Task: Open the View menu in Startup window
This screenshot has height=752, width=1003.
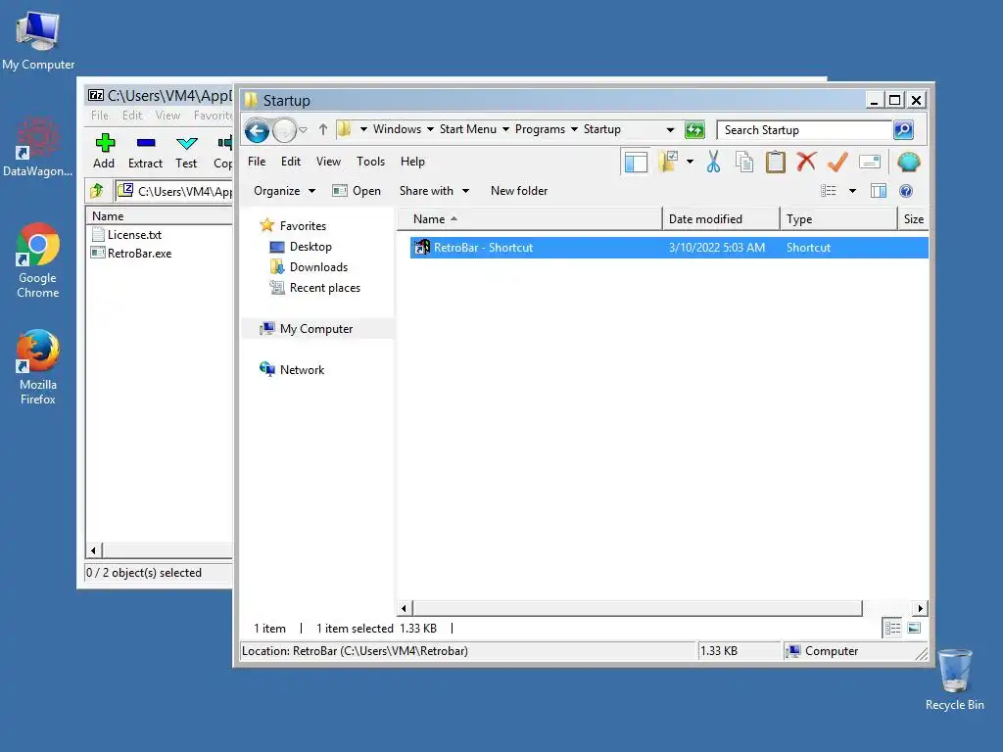Action: 328,162
